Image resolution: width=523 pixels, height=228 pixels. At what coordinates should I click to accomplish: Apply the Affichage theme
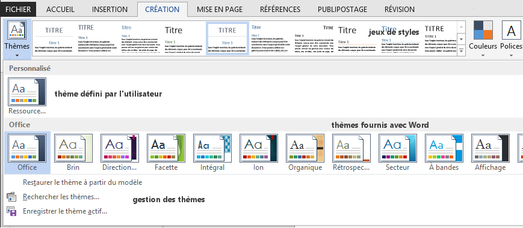(x=491, y=152)
